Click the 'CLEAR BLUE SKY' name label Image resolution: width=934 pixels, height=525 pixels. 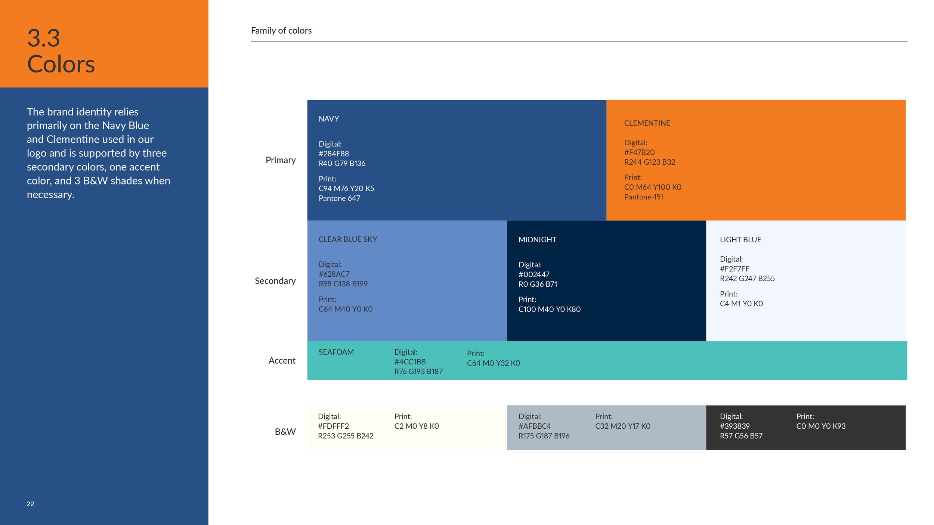click(348, 239)
